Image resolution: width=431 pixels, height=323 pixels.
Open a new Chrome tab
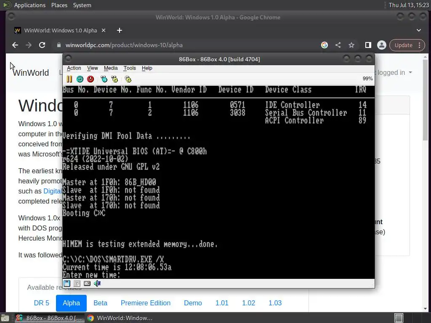[x=119, y=30]
